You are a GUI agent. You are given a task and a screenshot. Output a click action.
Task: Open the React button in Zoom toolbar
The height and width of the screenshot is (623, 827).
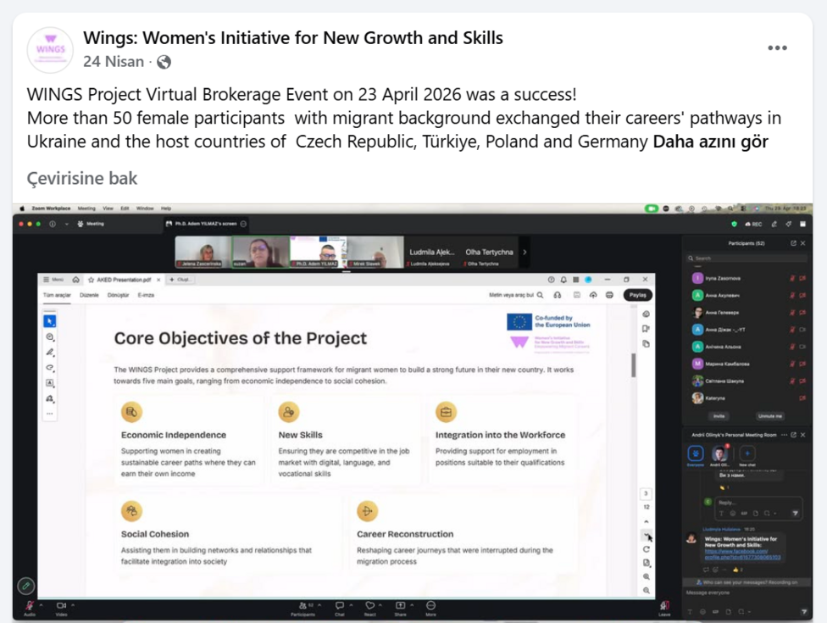point(370,608)
